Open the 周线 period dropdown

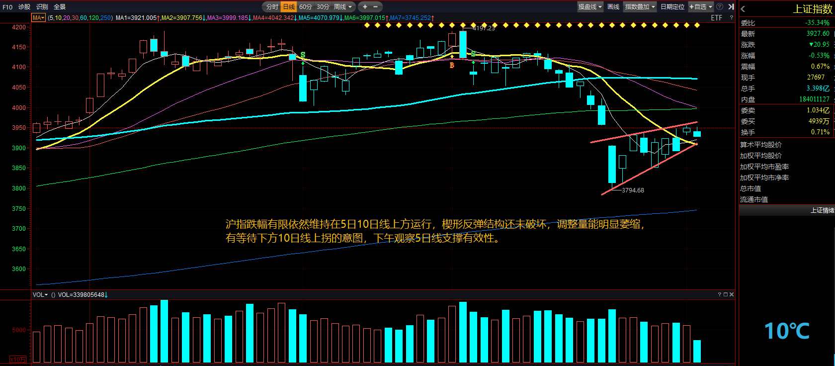tap(343, 6)
